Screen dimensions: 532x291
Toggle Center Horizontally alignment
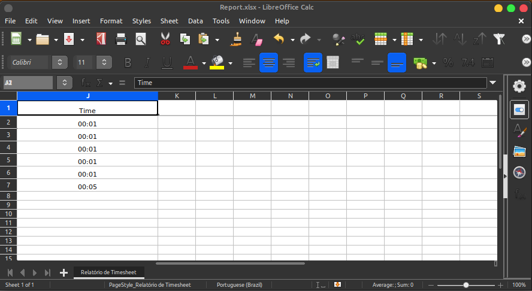click(269, 63)
